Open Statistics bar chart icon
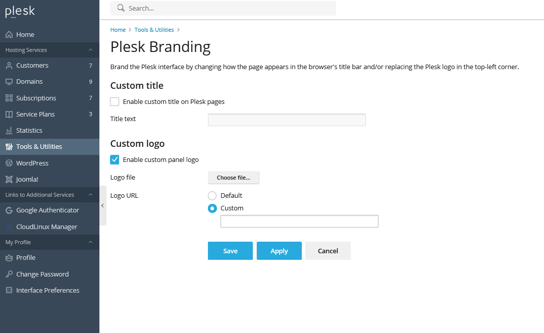This screenshot has width=544, height=333. pos(9,130)
